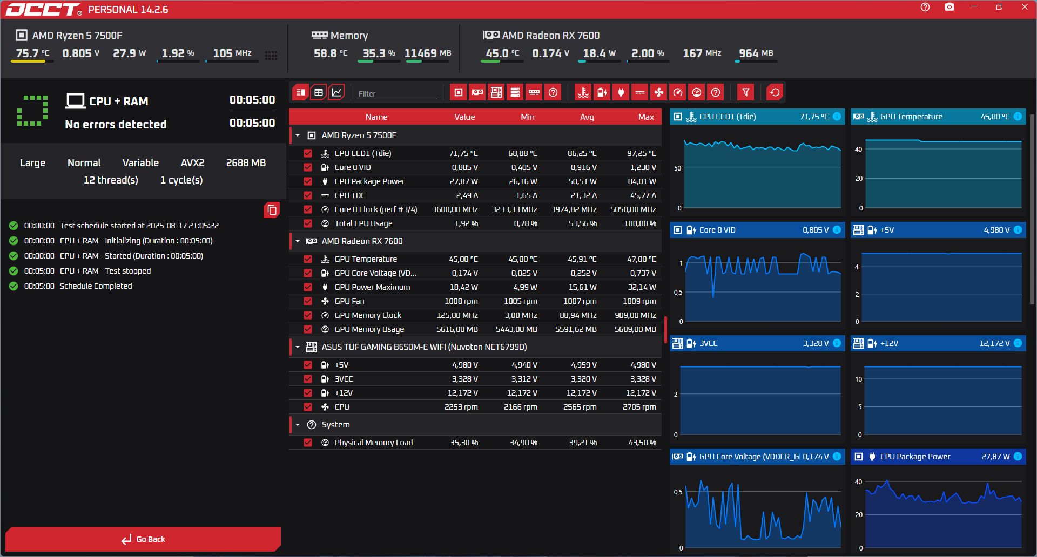Viewport: 1037px width, 557px height.
Task: Toggle fan speed readings filter icon
Action: pos(659,92)
